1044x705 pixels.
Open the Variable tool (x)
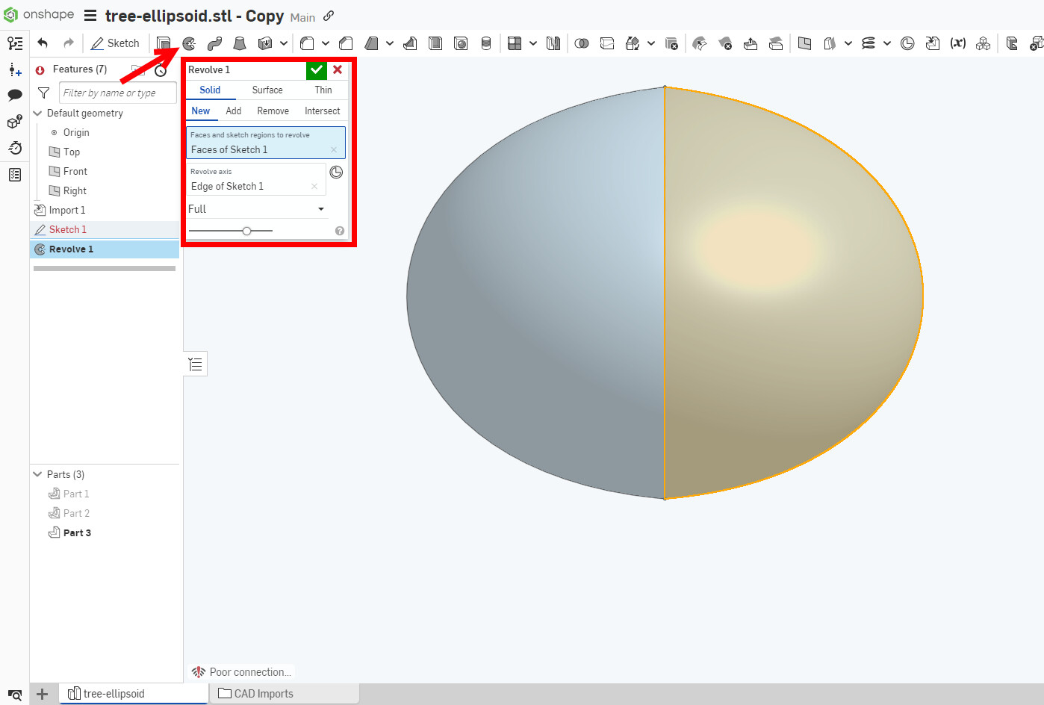pos(957,43)
